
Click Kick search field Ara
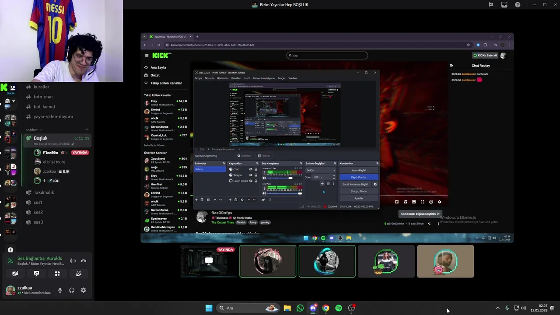327,56
